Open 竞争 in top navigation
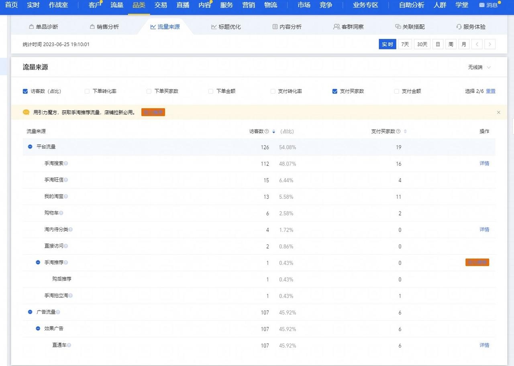 [x=326, y=5]
